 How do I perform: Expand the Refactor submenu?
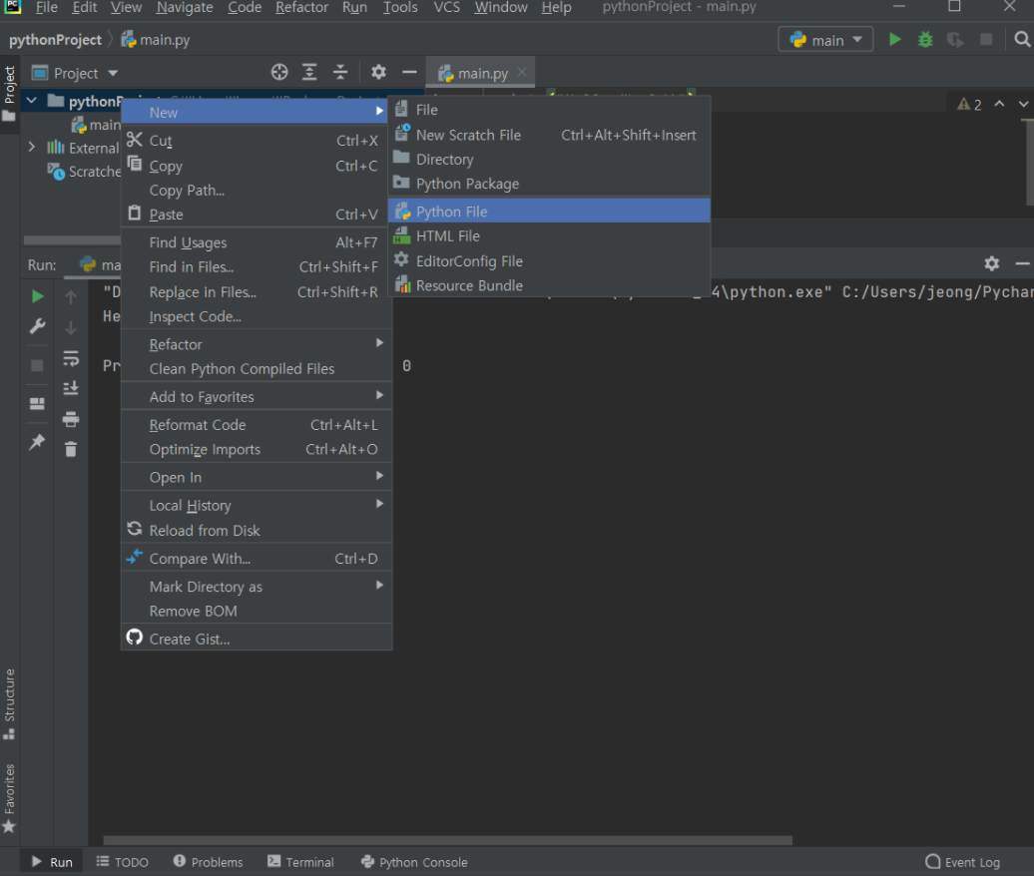[257, 344]
